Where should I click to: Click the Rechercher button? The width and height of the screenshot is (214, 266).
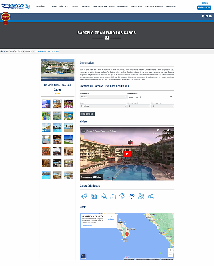pyautogui.click(x=87, y=114)
